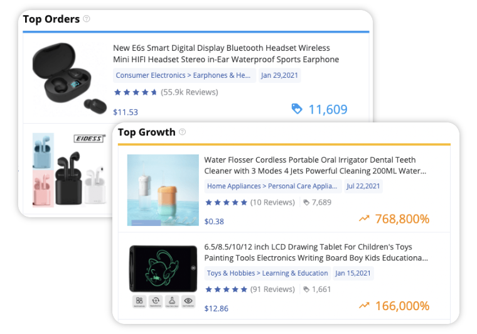Click the Jul 22,2021 date tag
Viewport: 477px width, 334px height.
click(363, 186)
